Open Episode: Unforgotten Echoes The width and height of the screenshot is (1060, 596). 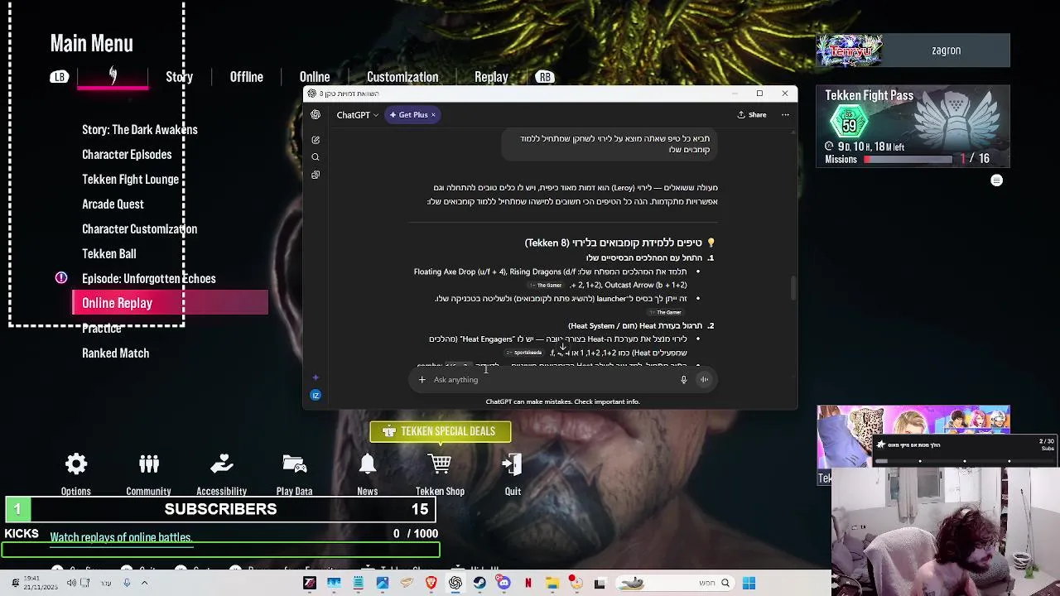click(148, 279)
